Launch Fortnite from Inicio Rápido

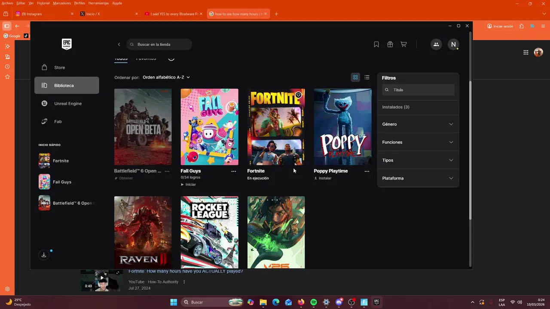[54, 161]
